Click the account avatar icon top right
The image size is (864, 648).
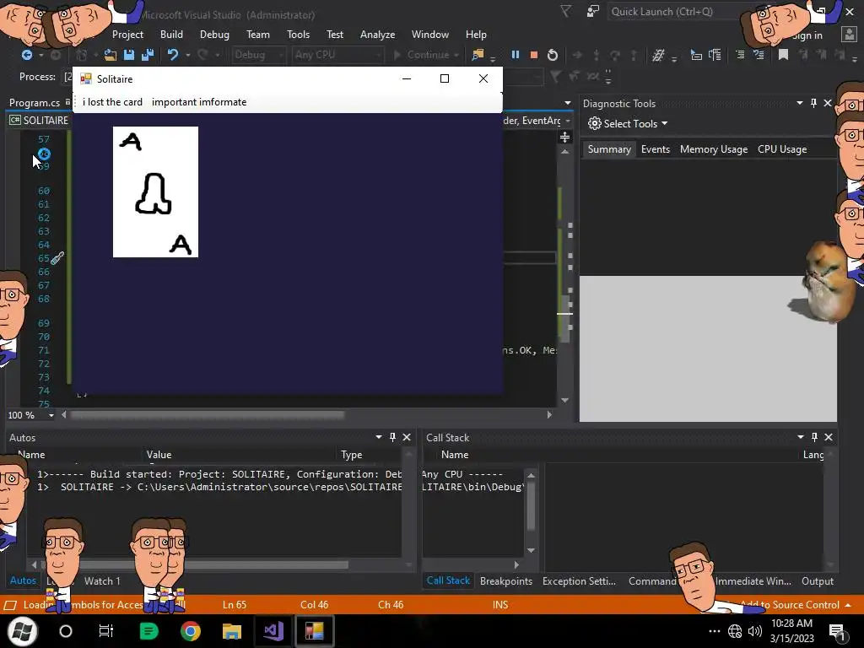(849, 35)
